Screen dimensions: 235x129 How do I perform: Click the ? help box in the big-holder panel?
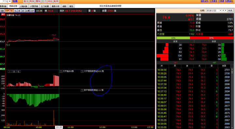10,72
